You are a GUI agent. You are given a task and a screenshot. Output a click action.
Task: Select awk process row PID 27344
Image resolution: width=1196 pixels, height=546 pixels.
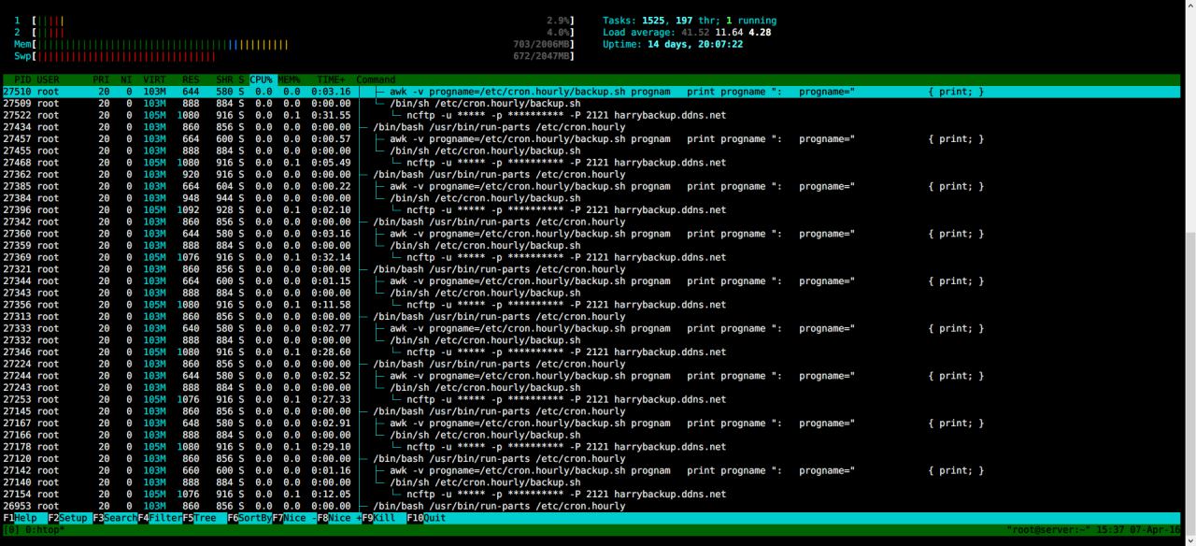click(591, 281)
